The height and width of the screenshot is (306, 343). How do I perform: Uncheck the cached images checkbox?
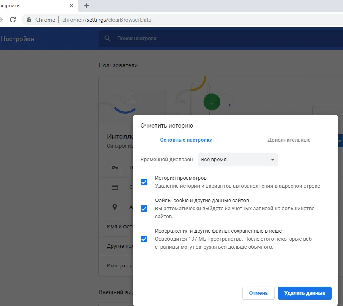click(144, 239)
